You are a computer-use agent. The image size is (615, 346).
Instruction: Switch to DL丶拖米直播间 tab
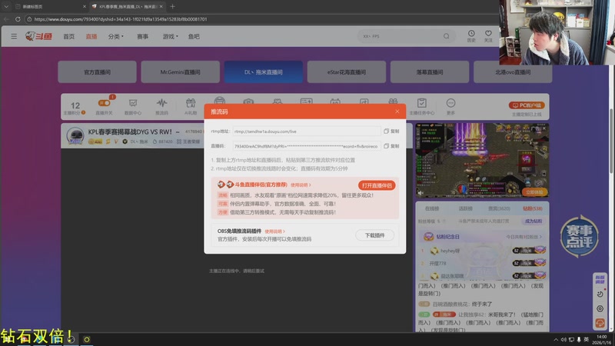click(x=264, y=72)
